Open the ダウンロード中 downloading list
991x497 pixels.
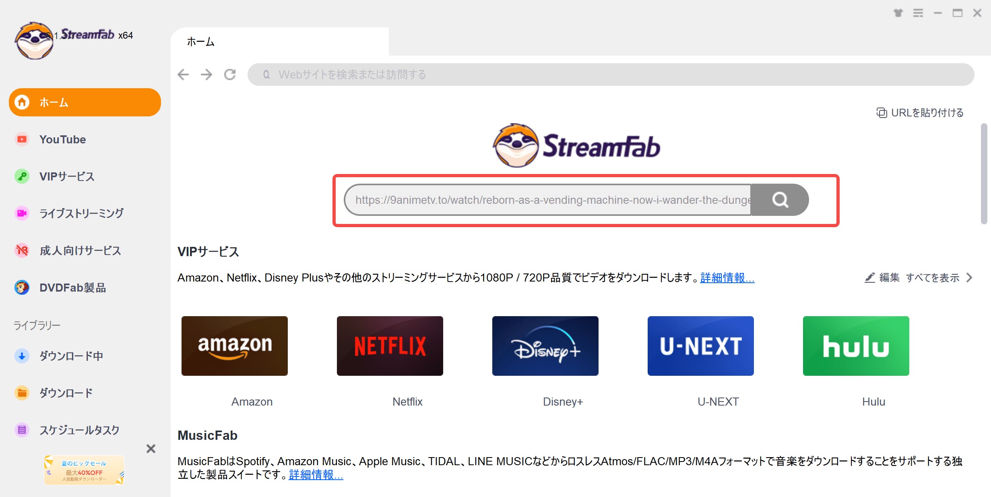point(85,356)
